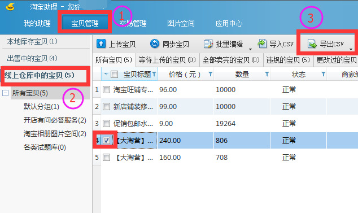Image resolution: width=358 pixels, height=213 pixels.
Task: Click price cell 240.00
Action: [x=170, y=140]
